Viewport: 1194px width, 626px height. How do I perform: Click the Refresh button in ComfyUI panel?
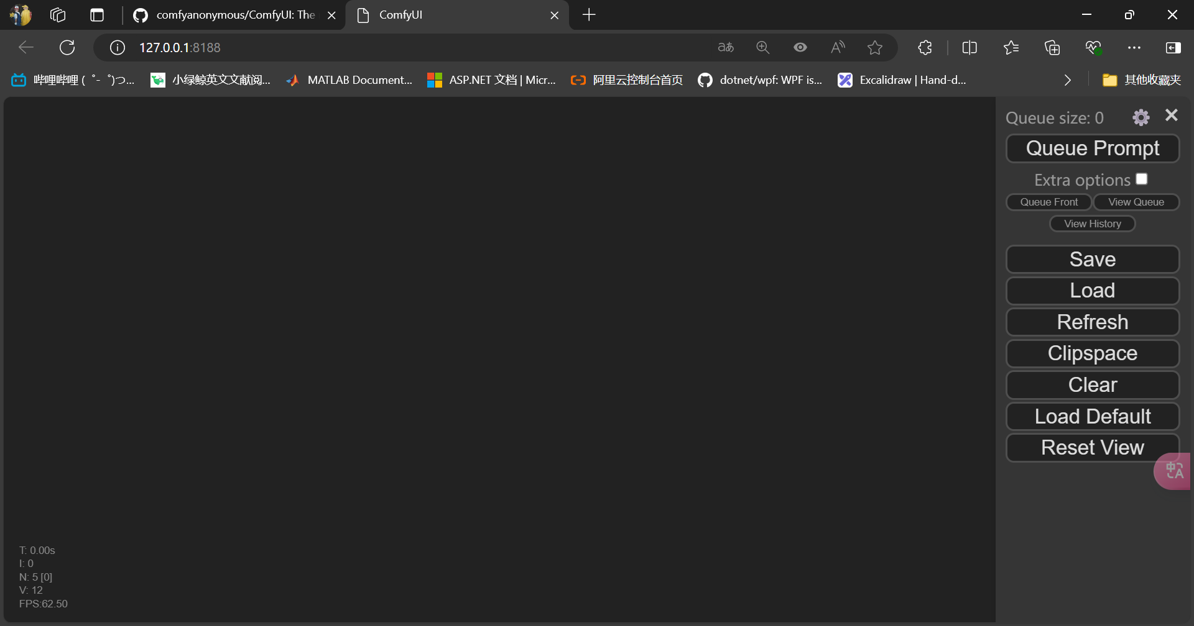tap(1093, 322)
